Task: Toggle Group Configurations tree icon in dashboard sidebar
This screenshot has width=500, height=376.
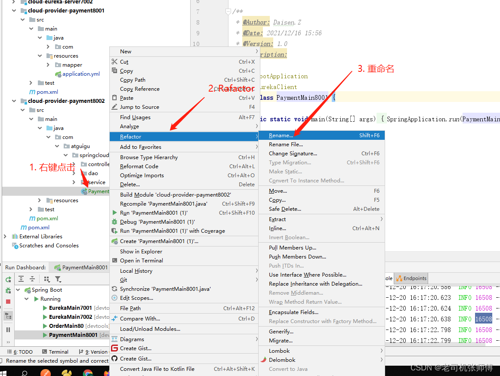Action: coord(8,316)
